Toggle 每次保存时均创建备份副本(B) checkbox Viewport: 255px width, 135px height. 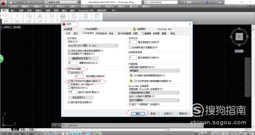click(x=69, y=81)
